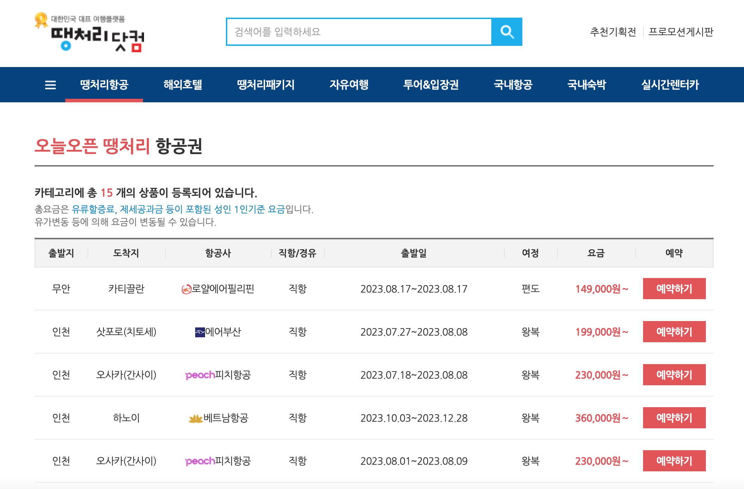The height and width of the screenshot is (489, 744).
Task: Click the gold medal badge icon
Action: coord(41,20)
